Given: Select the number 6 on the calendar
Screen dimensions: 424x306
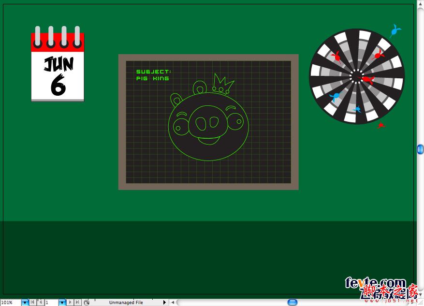Looking at the screenshot, I should coord(58,85).
